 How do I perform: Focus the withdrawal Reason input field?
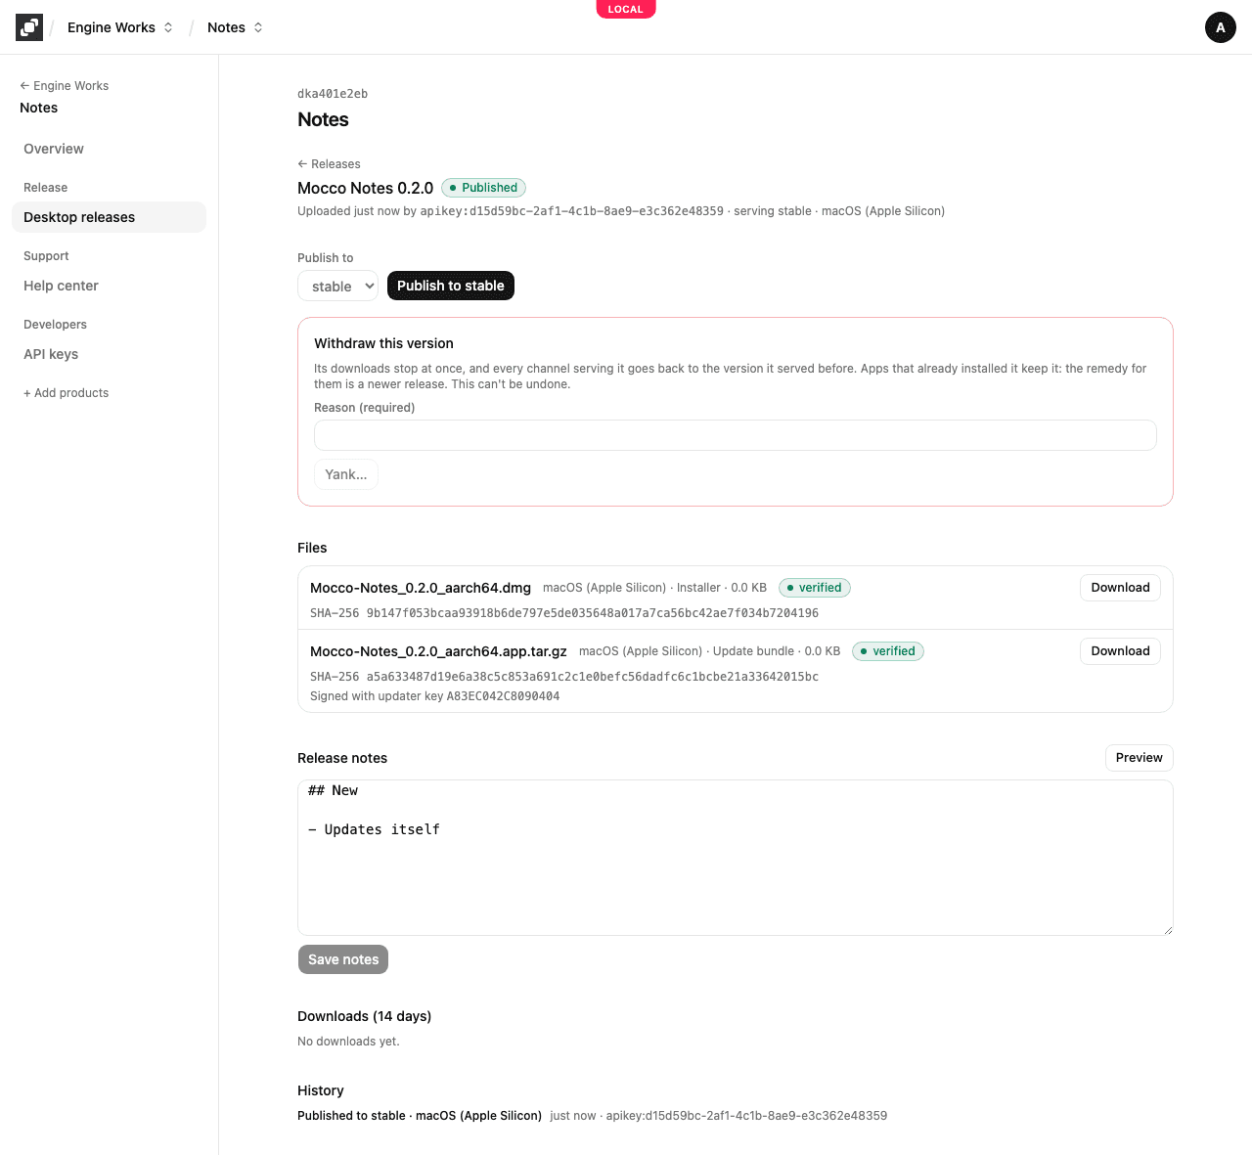tap(736, 435)
